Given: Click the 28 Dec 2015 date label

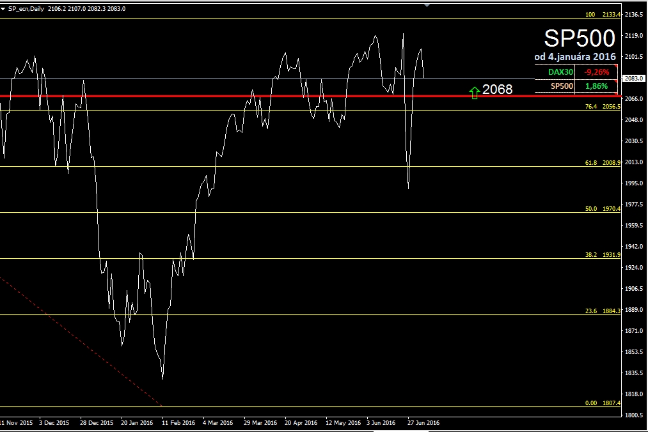Looking at the screenshot, I should click(x=97, y=422).
